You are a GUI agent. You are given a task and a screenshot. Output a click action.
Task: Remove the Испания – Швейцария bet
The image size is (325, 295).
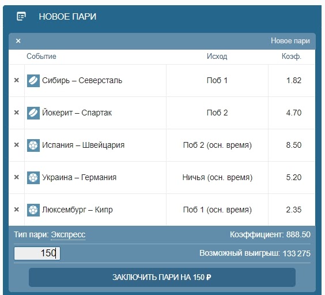coord(17,145)
